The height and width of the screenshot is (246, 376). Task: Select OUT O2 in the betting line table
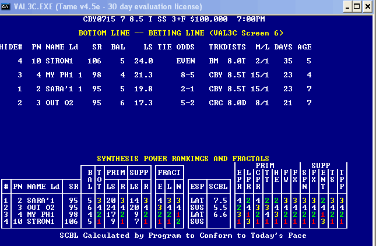pos(59,103)
